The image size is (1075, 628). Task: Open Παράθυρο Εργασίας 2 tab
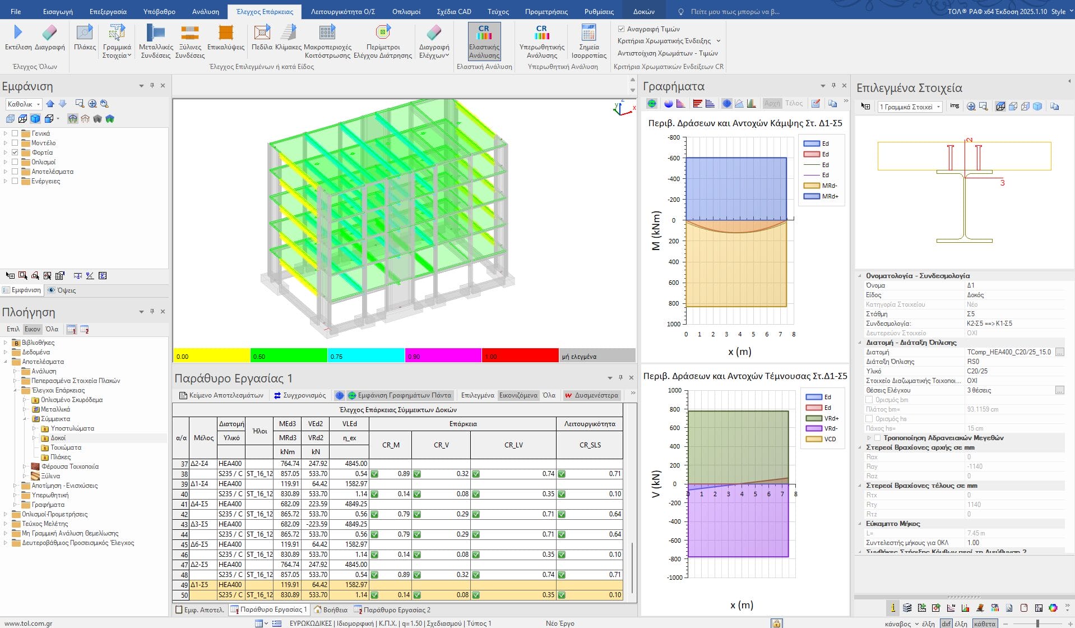click(x=392, y=609)
